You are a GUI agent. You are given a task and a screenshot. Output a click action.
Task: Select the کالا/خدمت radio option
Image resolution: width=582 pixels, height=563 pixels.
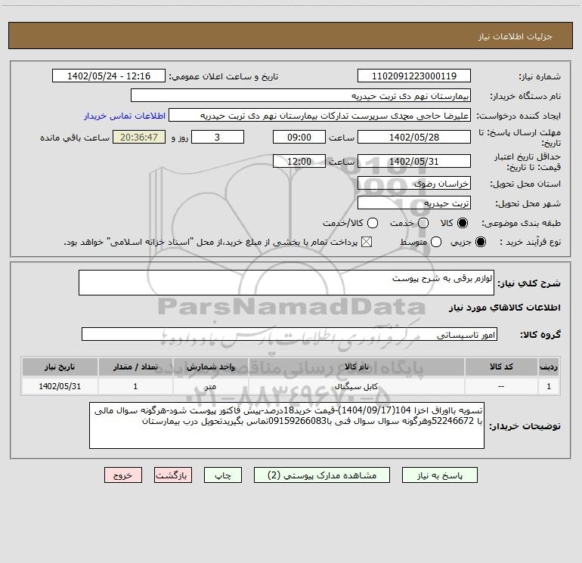(x=373, y=223)
